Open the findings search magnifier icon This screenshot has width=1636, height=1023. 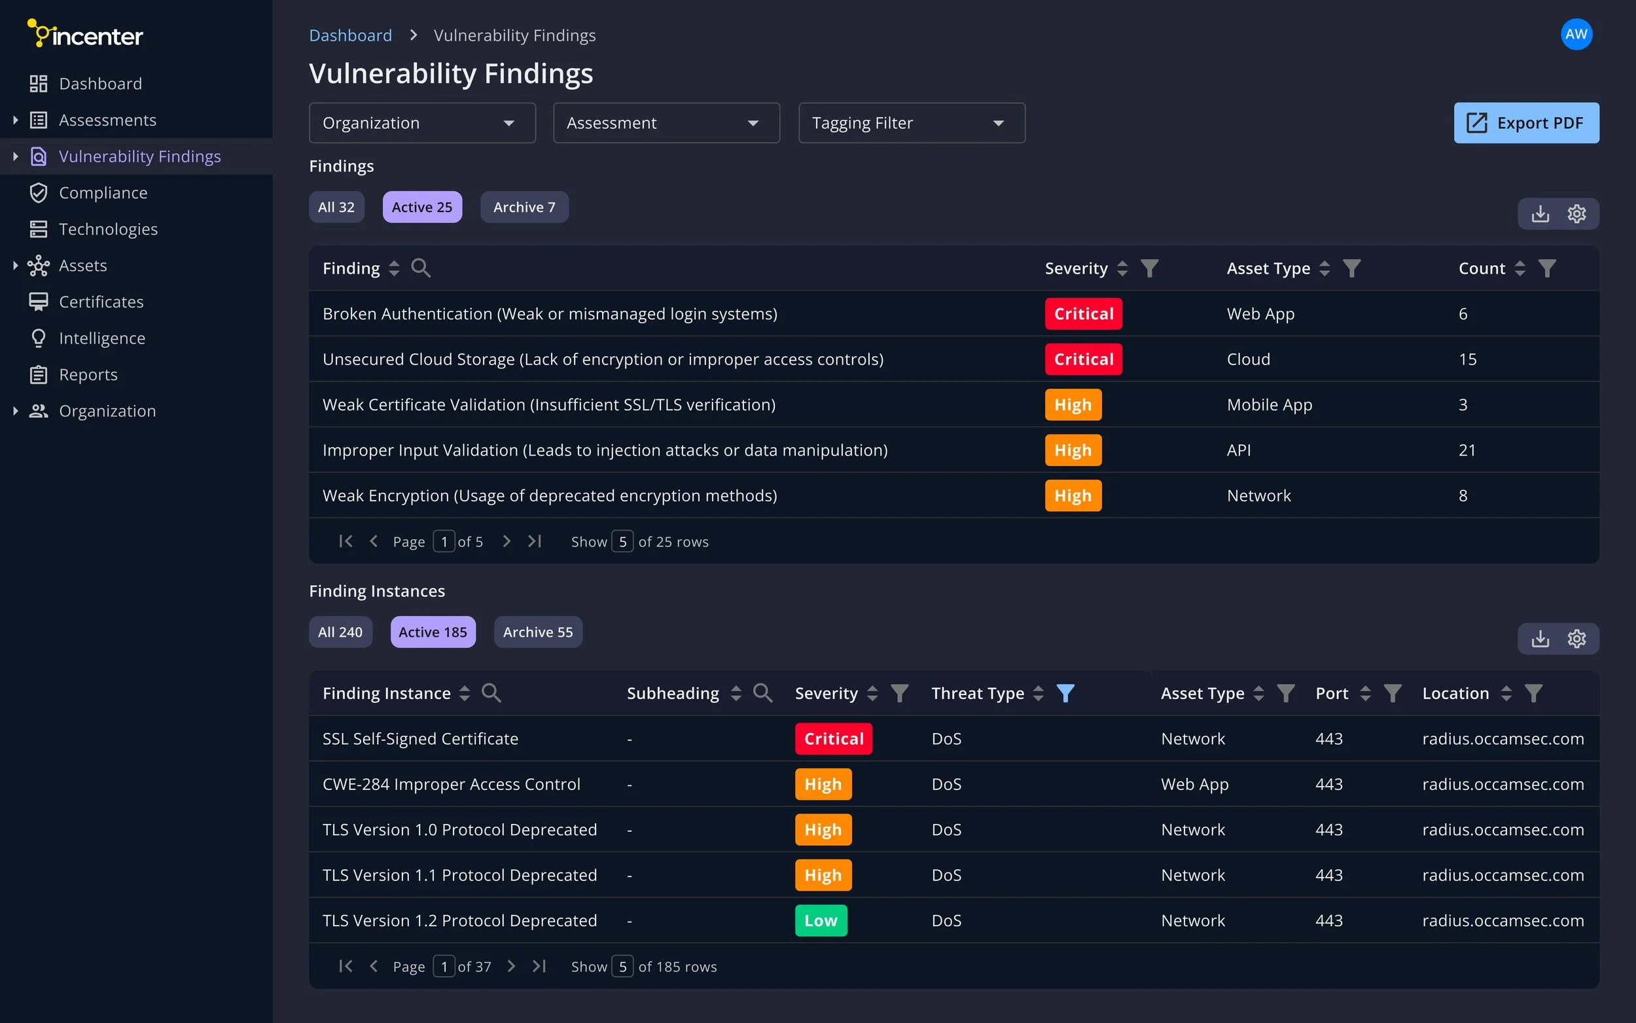pos(421,268)
